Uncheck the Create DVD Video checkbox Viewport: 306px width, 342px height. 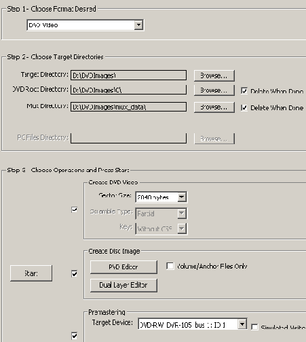(x=74, y=209)
